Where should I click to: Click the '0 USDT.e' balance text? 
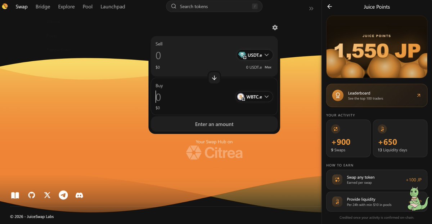point(254,67)
